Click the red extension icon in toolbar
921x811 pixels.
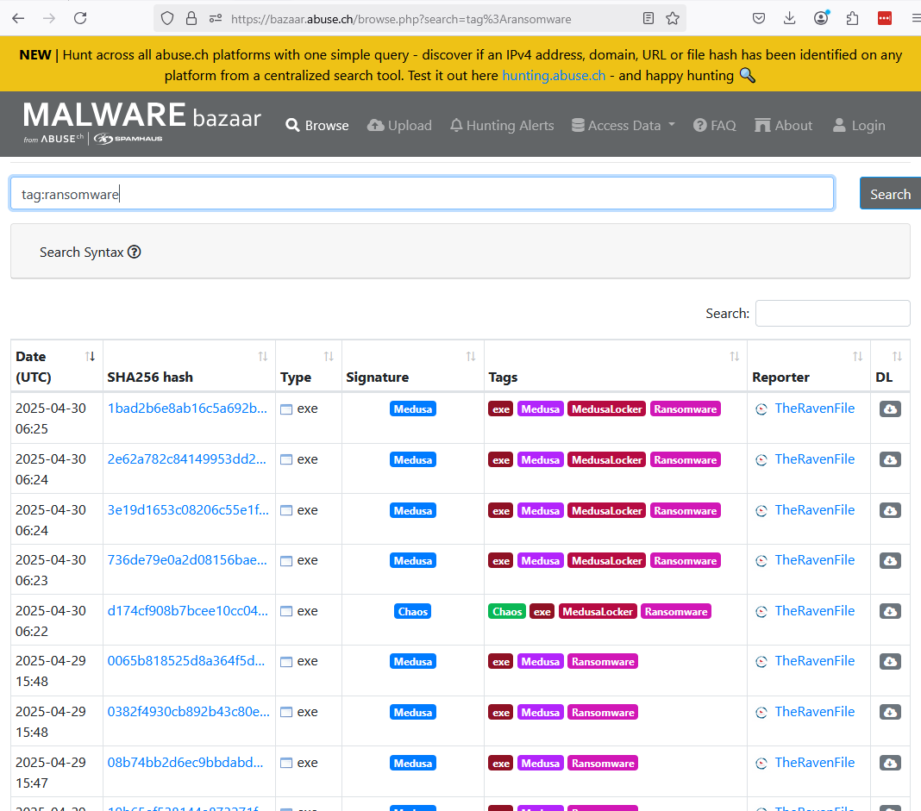coord(884,19)
